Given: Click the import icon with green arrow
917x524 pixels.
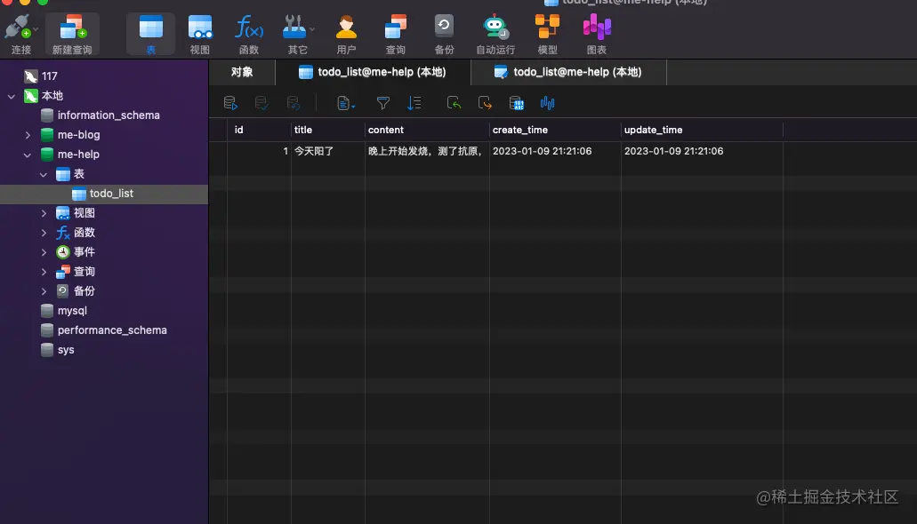Looking at the screenshot, I should point(454,103).
